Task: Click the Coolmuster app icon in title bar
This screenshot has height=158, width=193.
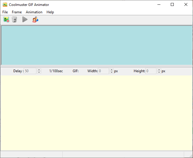Action: coord(5,5)
